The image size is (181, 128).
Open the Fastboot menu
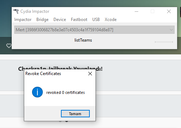pos(79,20)
